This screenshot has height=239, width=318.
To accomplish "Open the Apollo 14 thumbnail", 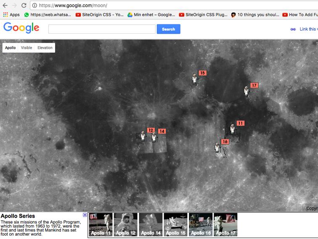I will [151, 225].
